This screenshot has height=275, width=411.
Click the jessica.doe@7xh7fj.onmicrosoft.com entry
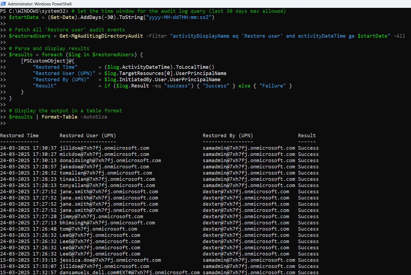click(x=110, y=260)
